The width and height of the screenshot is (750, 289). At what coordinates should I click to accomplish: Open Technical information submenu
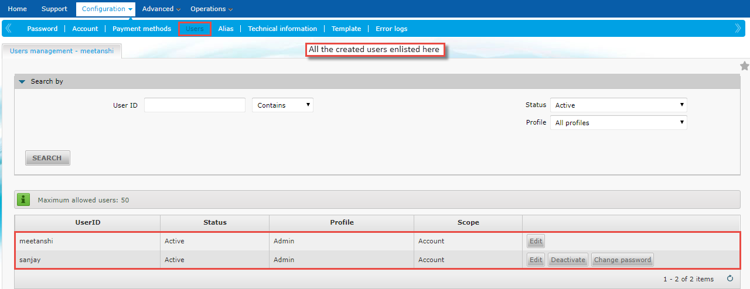coord(282,29)
